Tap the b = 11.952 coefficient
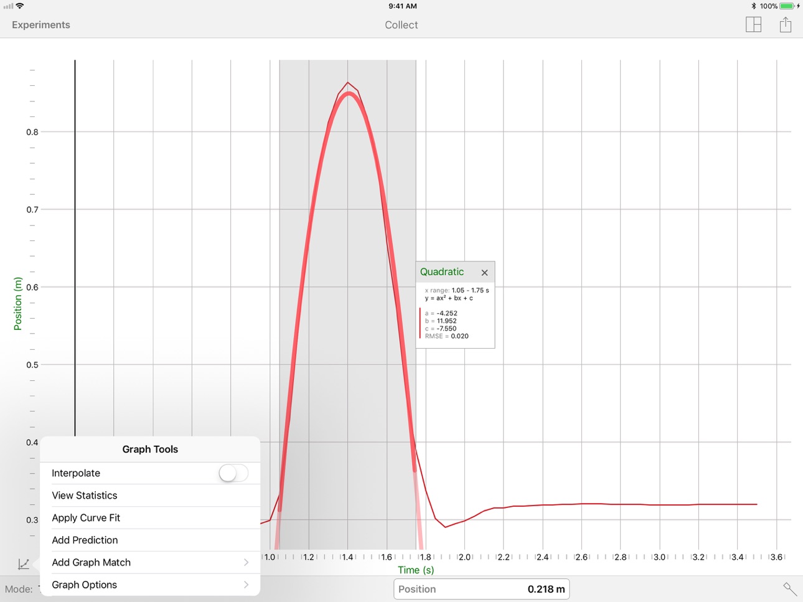This screenshot has height=602, width=803. 441,321
